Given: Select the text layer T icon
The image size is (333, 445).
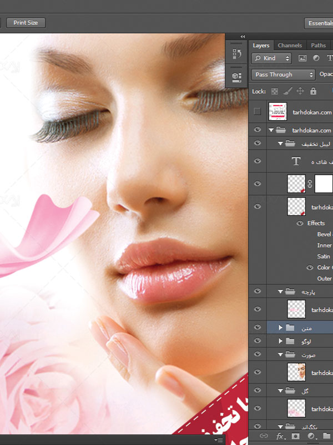Looking at the screenshot, I should coord(296,161).
